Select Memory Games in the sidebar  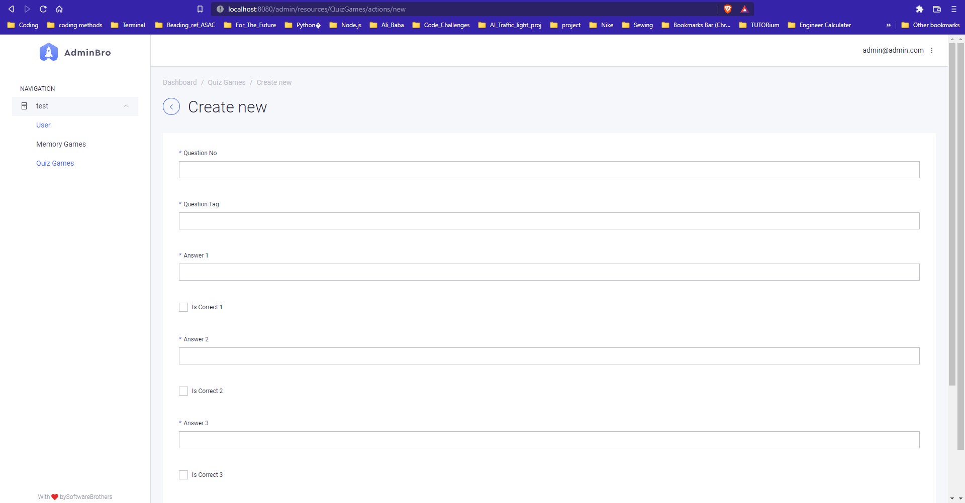pos(61,144)
